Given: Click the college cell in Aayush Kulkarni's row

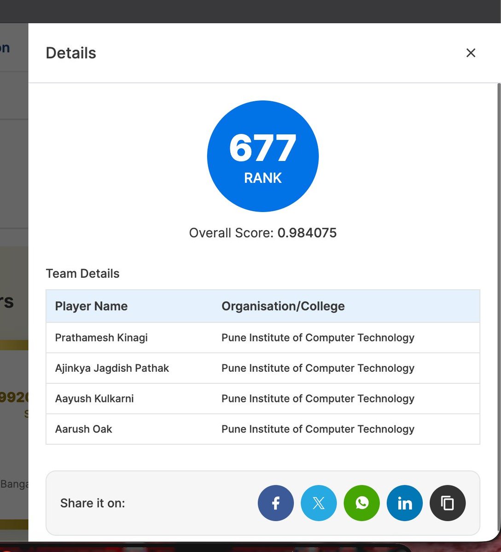Looking at the screenshot, I should (318, 398).
